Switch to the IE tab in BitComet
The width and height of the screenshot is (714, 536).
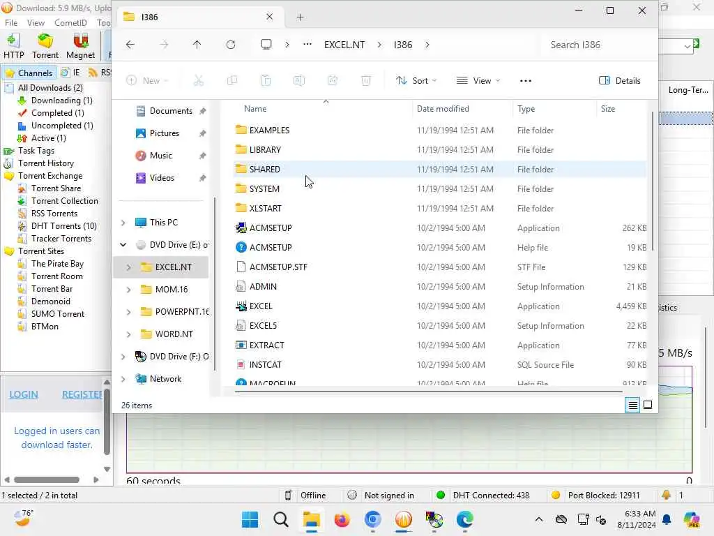click(x=72, y=73)
